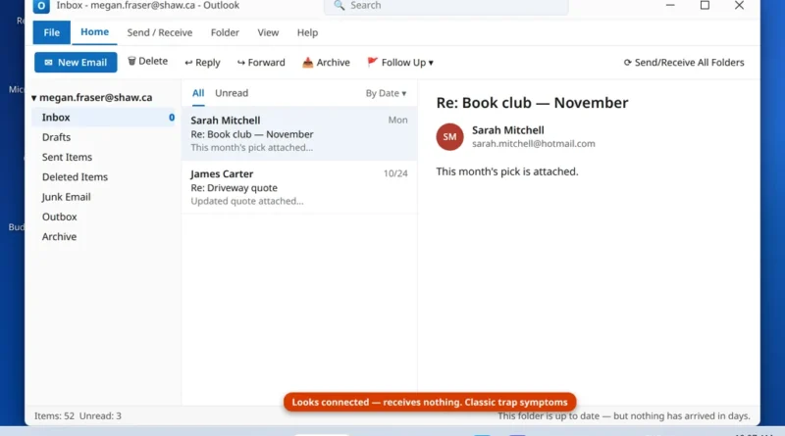Collapse the megan.fraser@shaw.ca account tree

pyautogui.click(x=34, y=98)
